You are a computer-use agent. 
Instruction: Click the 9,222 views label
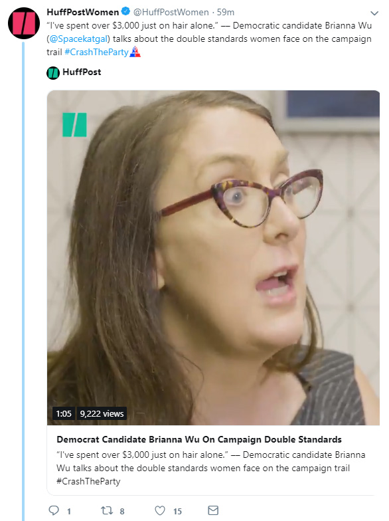[102, 413]
